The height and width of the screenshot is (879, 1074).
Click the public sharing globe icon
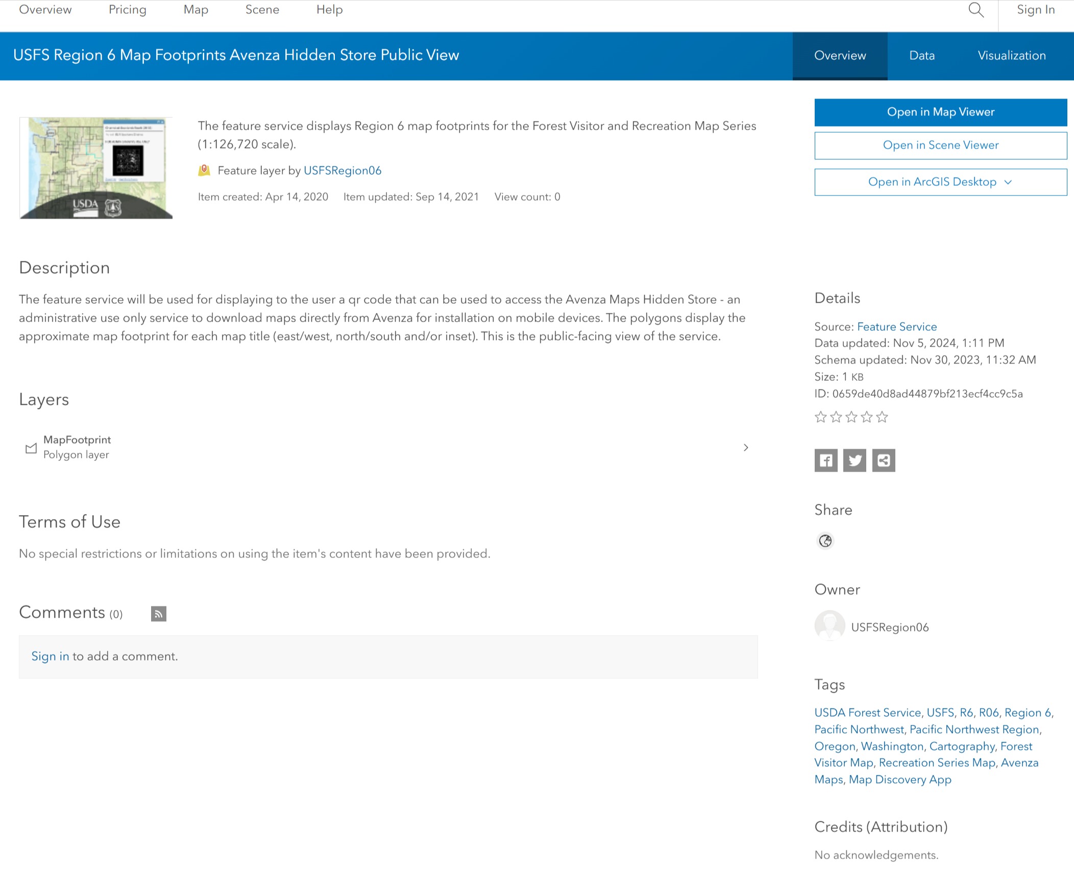[x=825, y=541]
